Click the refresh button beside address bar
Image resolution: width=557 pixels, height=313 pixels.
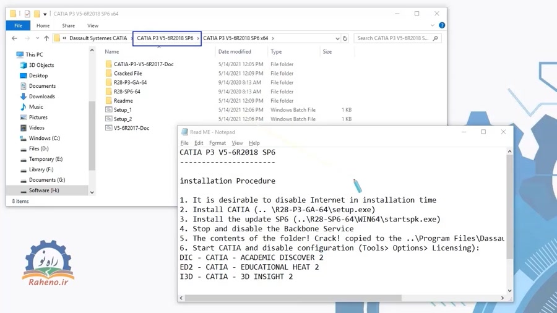[x=345, y=38]
